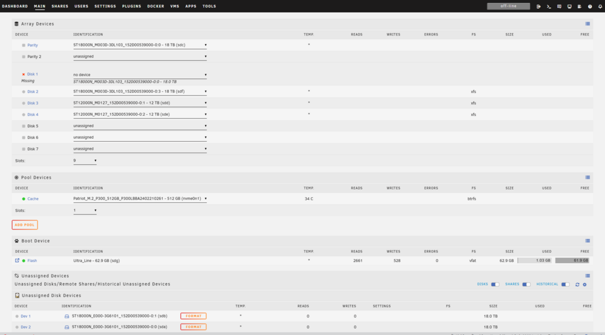Open the Docker menu
The height and width of the screenshot is (335, 605).
click(155, 6)
